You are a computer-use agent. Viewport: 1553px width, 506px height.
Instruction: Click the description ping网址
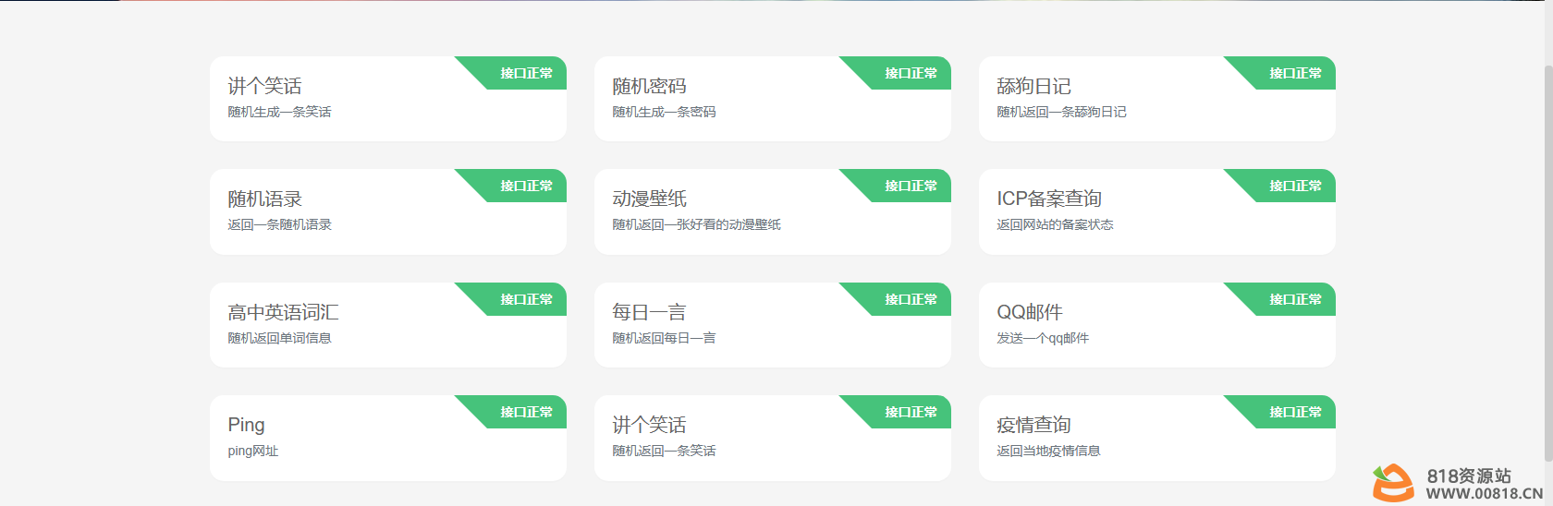pos(252,451)
